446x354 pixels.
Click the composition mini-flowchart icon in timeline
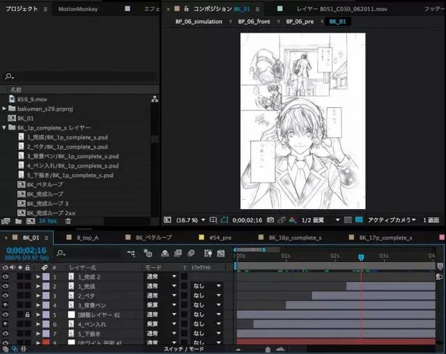coord(131,254)
